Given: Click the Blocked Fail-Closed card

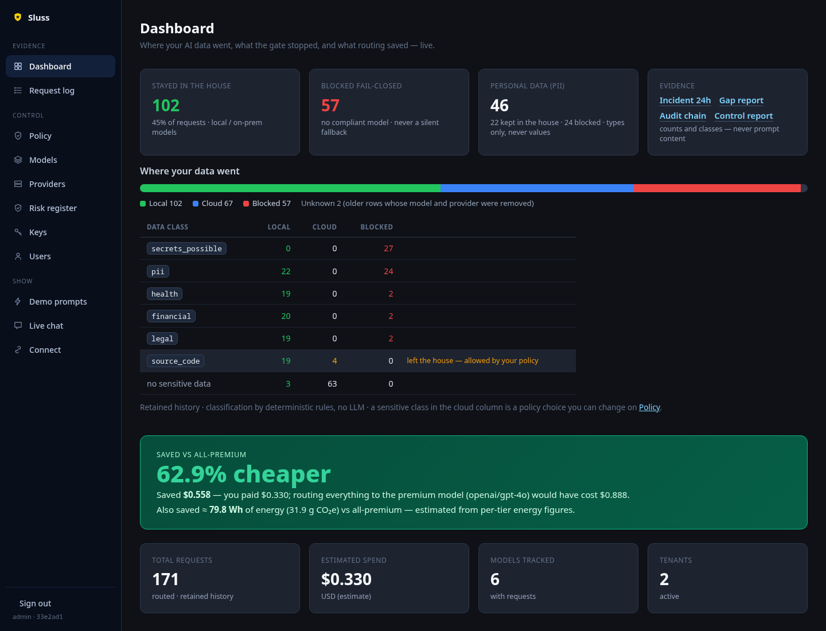Looking at the screenshot, I should tap(389, 112).
